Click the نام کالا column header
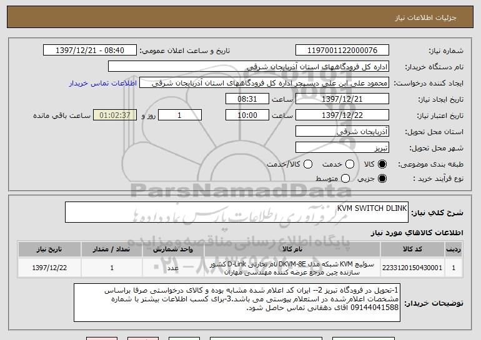Viewport: 481px width, 340px height. 292,250
